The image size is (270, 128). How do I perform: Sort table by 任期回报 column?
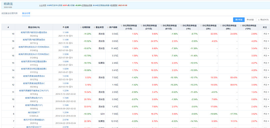coord(85,27)
